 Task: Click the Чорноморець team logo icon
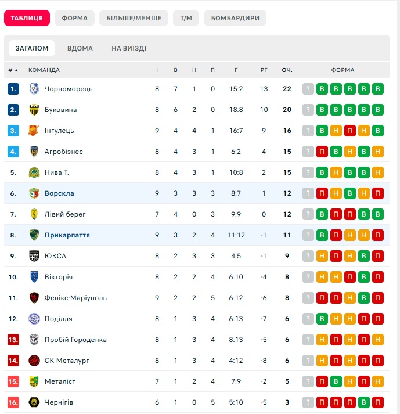34,89
